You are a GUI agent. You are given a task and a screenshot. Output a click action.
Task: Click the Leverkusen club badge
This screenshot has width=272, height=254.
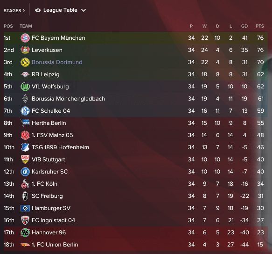coord(25,50)
